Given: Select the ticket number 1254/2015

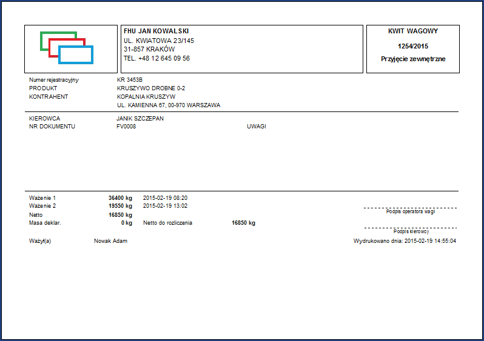Looking at the screenshot, I should pos(412,46).
